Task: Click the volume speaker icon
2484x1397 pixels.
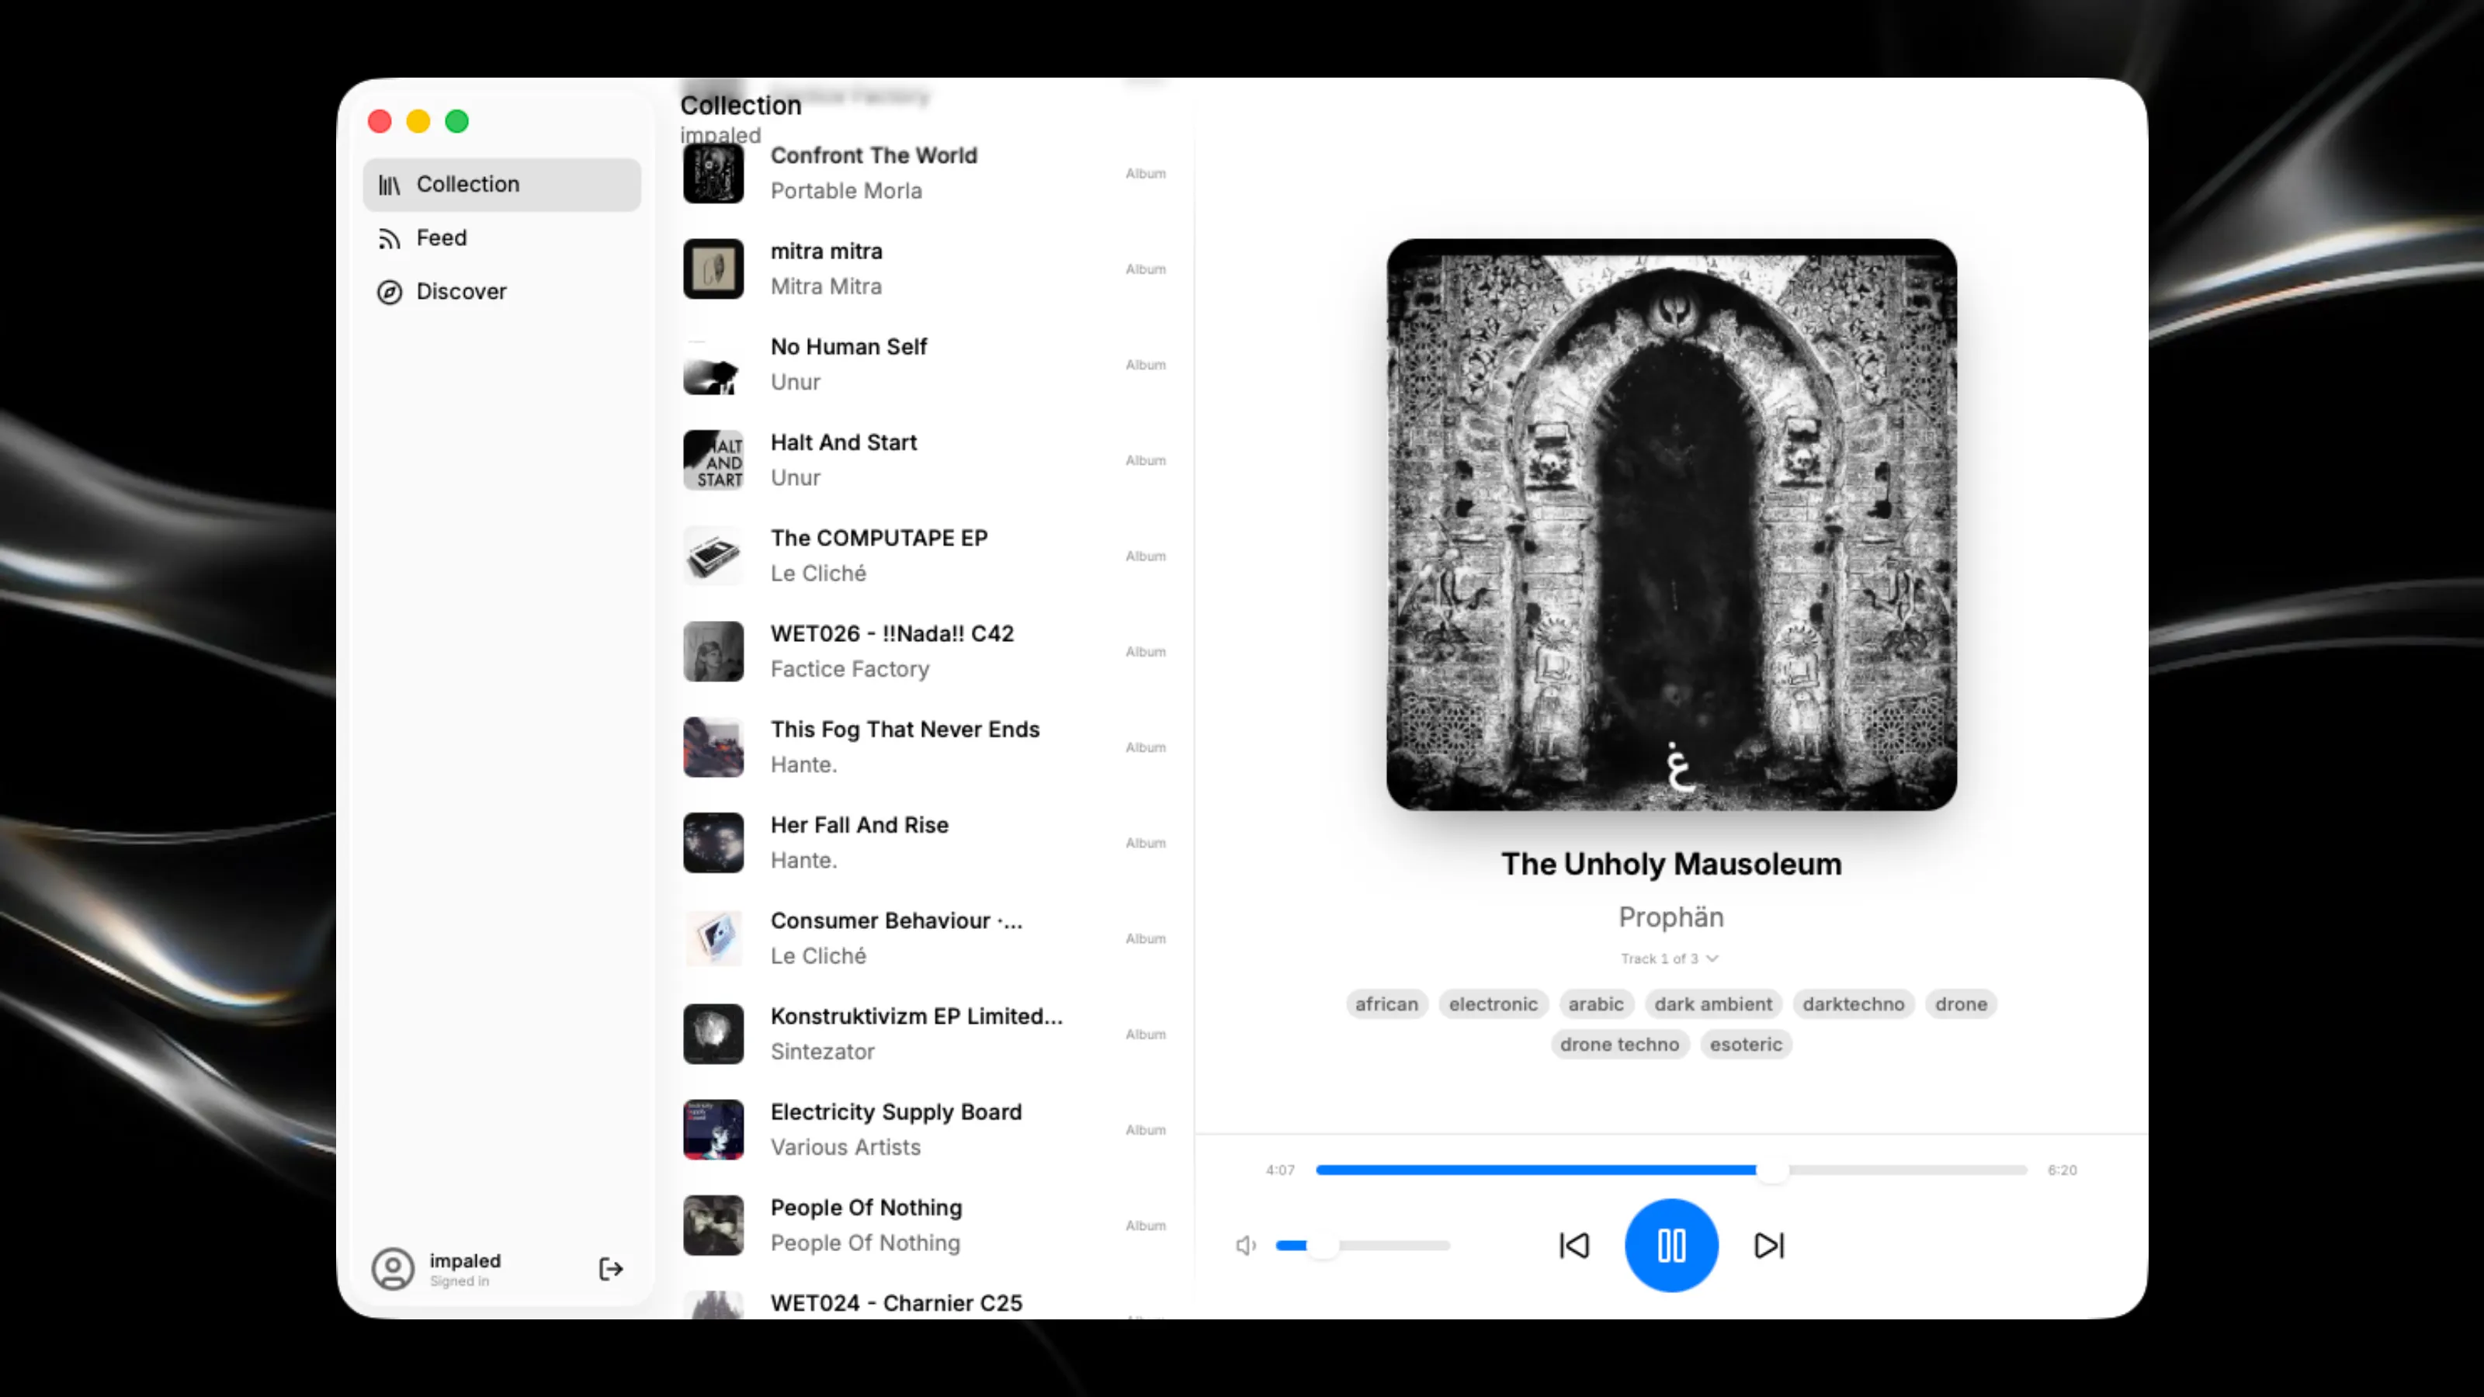Action: click(x=1246, y=1246)
